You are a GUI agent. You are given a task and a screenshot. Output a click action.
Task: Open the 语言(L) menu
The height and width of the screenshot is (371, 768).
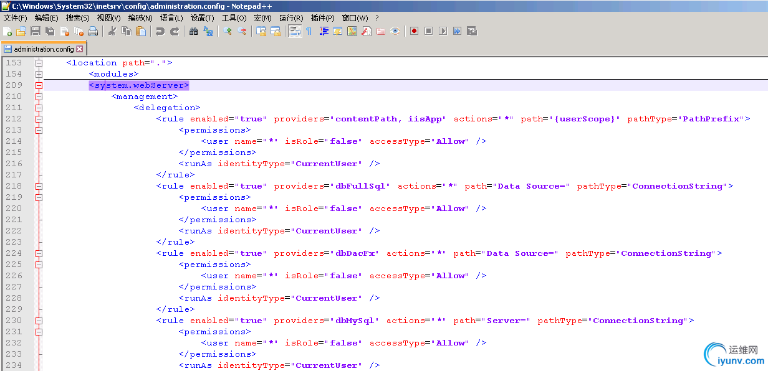[172, 18]
